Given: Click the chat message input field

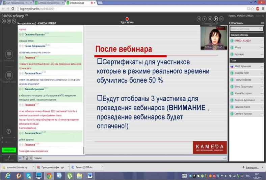Looking at the screenshot, I should pos(128,158).
